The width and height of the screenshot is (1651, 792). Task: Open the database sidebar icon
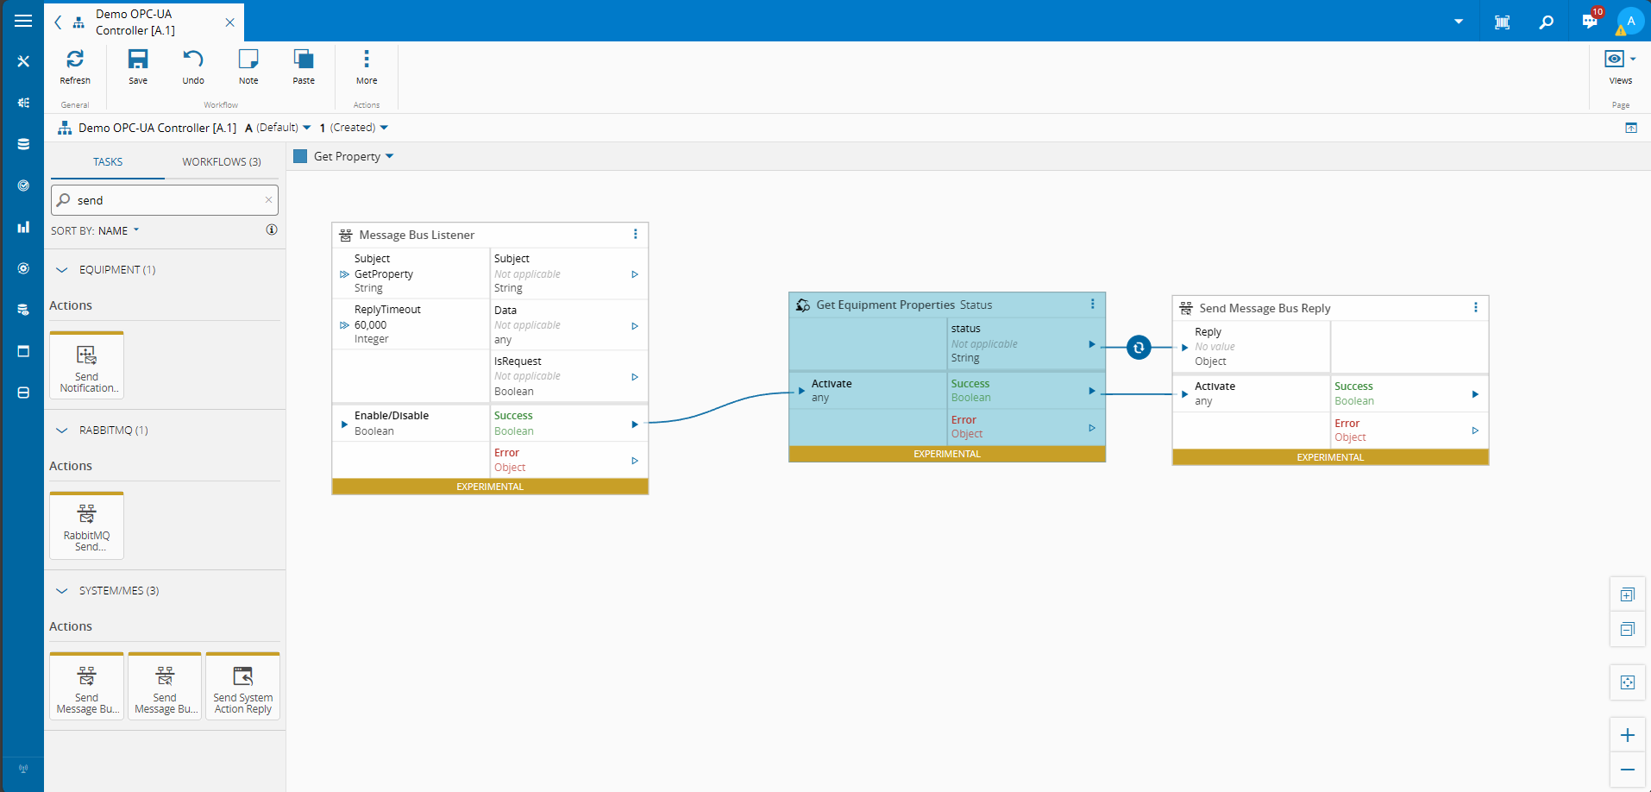click(x=23, y=144)
